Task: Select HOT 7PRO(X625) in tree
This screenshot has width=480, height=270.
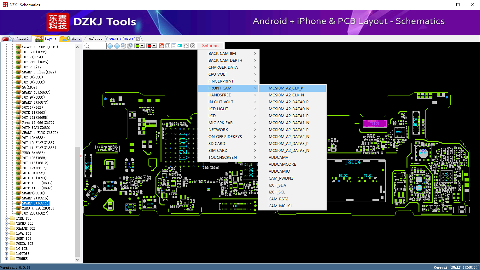Action: click(35, 62)
